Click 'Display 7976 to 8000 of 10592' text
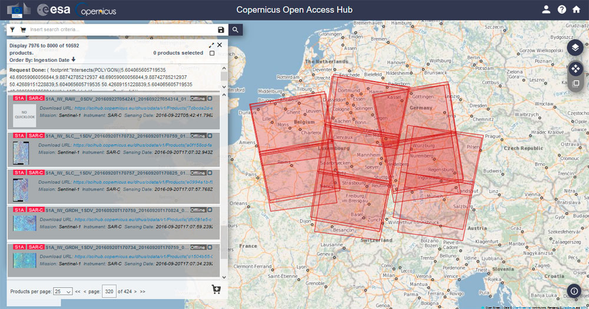The image size is (589, 309). (44, 45)
